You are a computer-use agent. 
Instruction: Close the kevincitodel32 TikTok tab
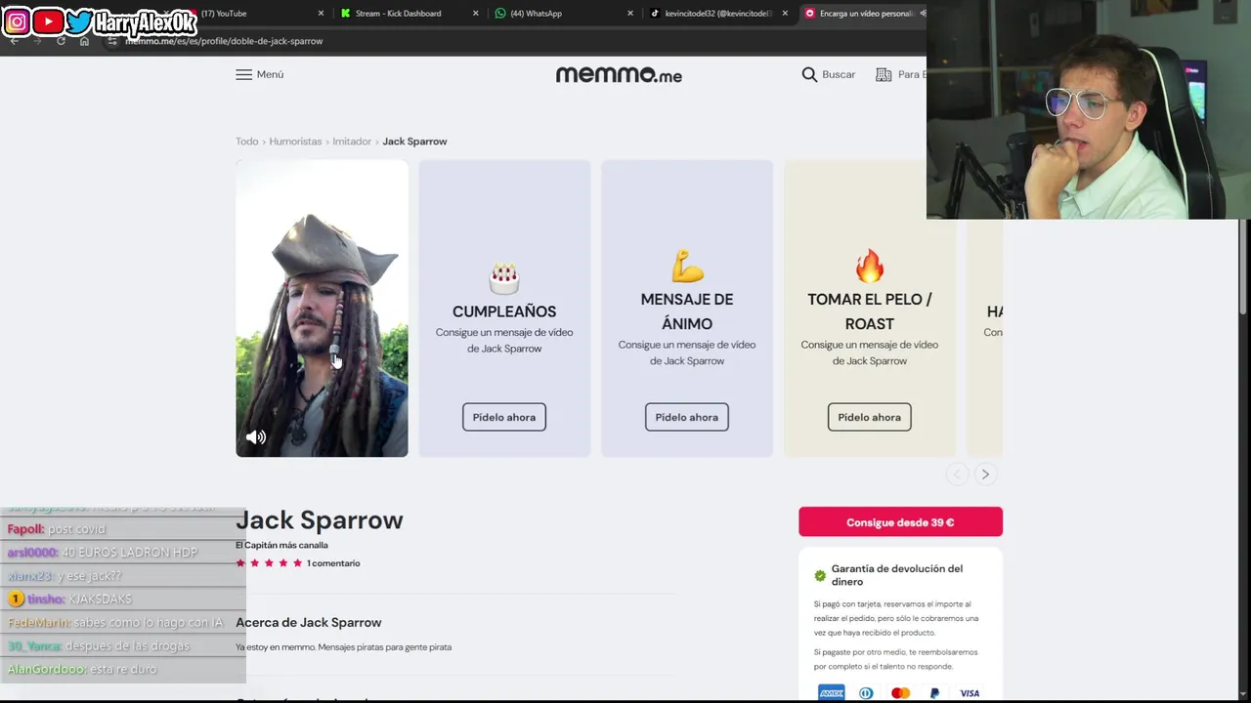[x=785, y=14]
